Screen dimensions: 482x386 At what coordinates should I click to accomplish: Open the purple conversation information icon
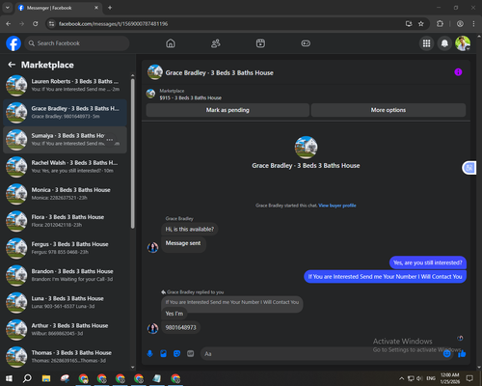(x=458, y=72)
